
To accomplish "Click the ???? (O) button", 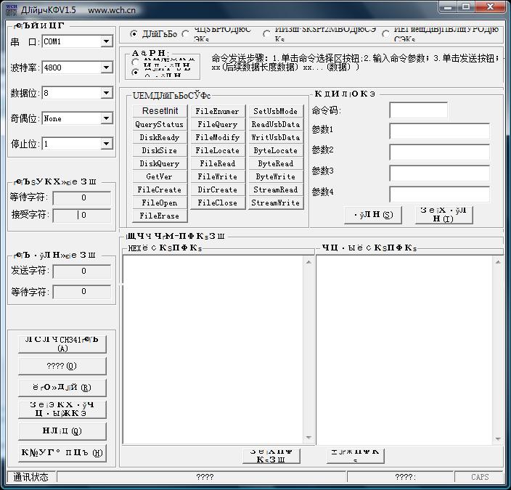I will (62, 366).
